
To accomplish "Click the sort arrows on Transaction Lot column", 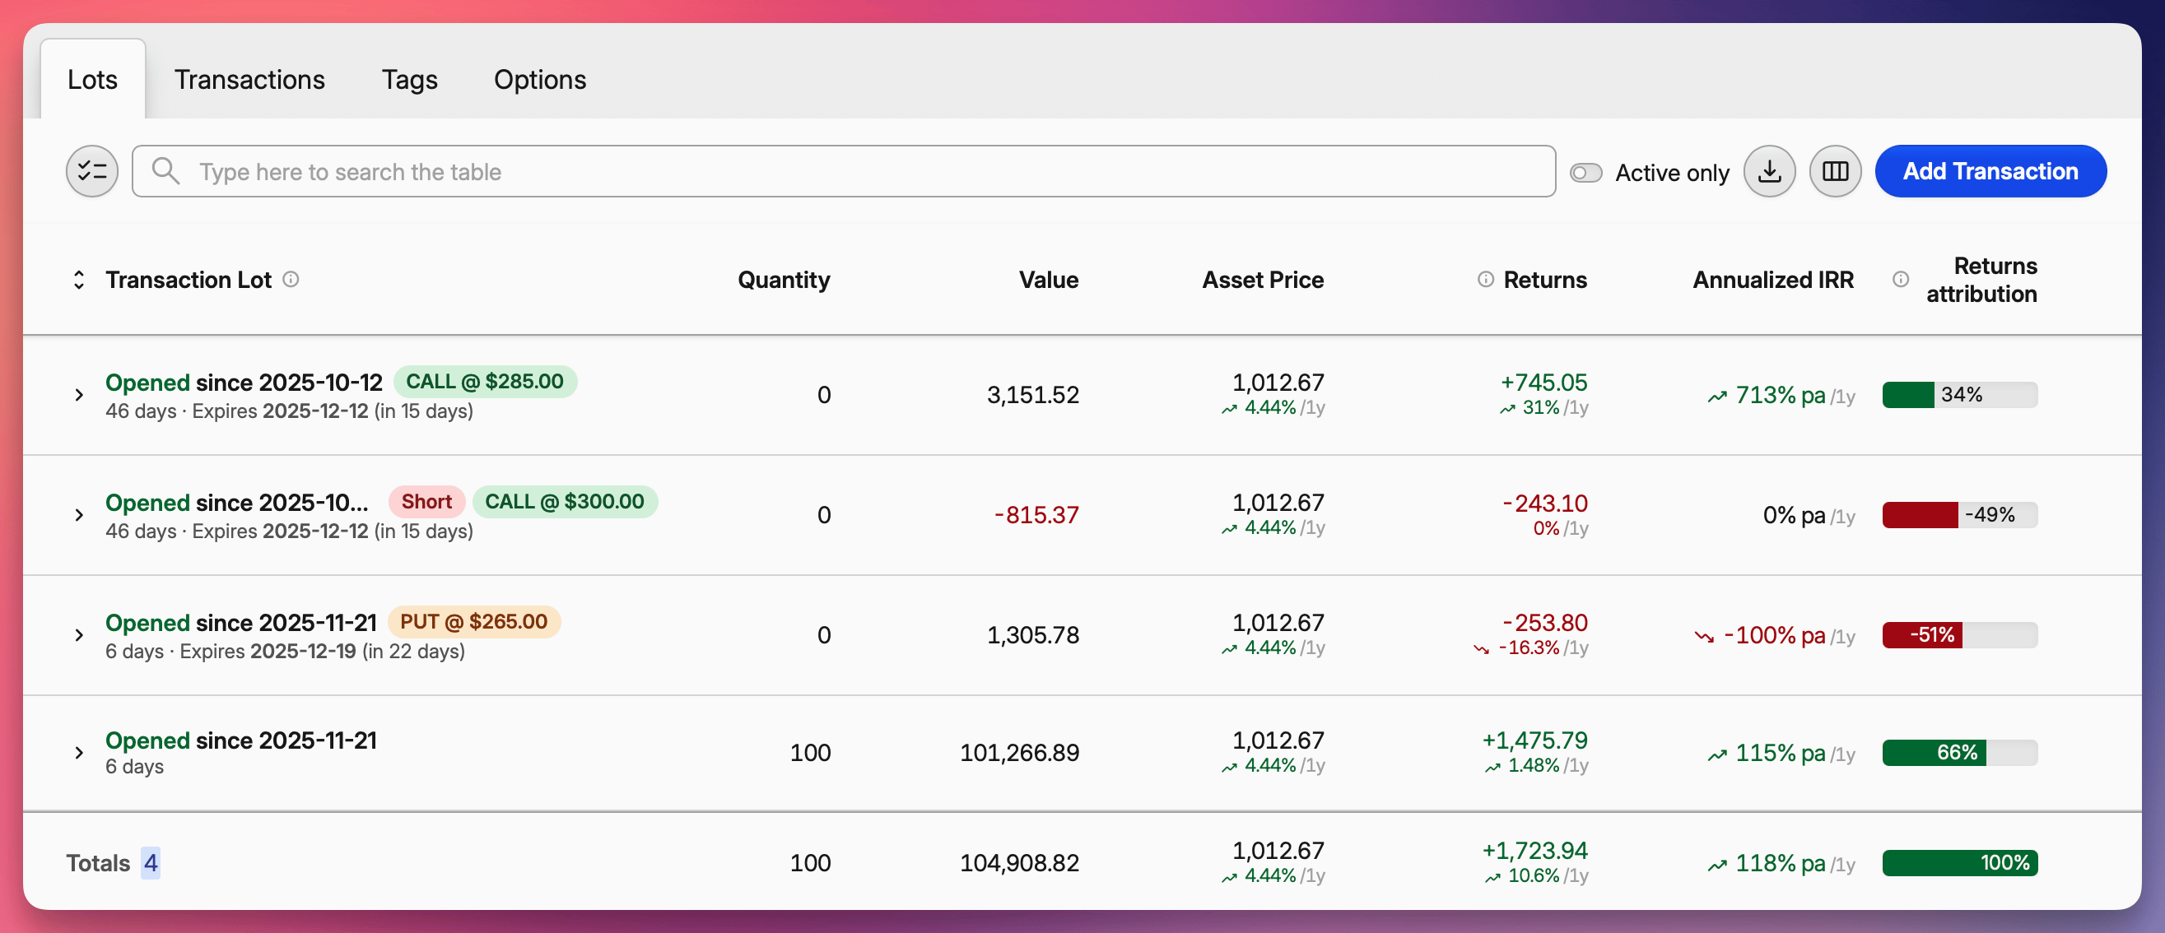I will 78,280.
